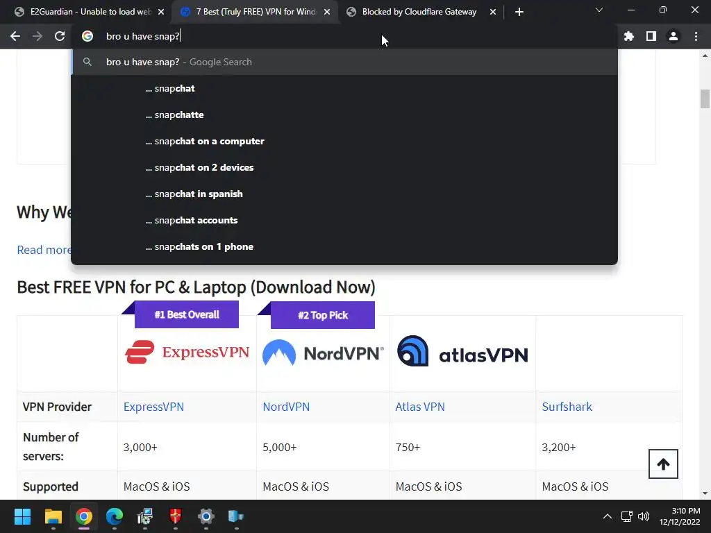The image size is (711, 533).
Task: Choose the '... snapchatte' suggestion
Action: click(344, 115)
